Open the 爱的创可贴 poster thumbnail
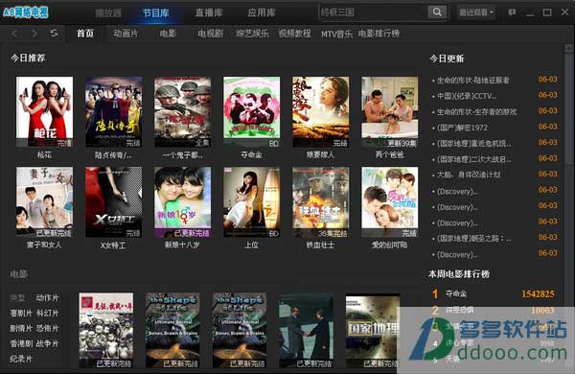The image size is (575, 374). click(389, 202)
